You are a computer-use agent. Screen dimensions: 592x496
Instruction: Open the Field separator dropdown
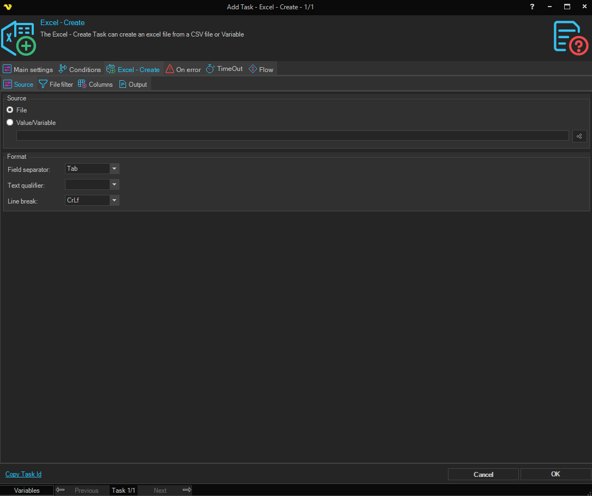coord(114,169)
